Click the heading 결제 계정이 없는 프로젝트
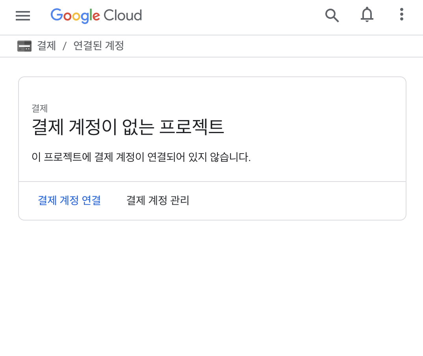Viewport: 423px width, 356px height. [x=128, y=127]
